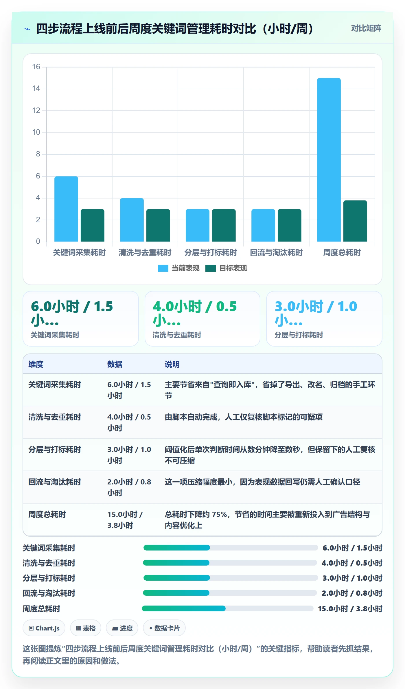
Task: Toggle the 当前表现 legend color box
Action: pyautogui.click(x=163, y=268)
